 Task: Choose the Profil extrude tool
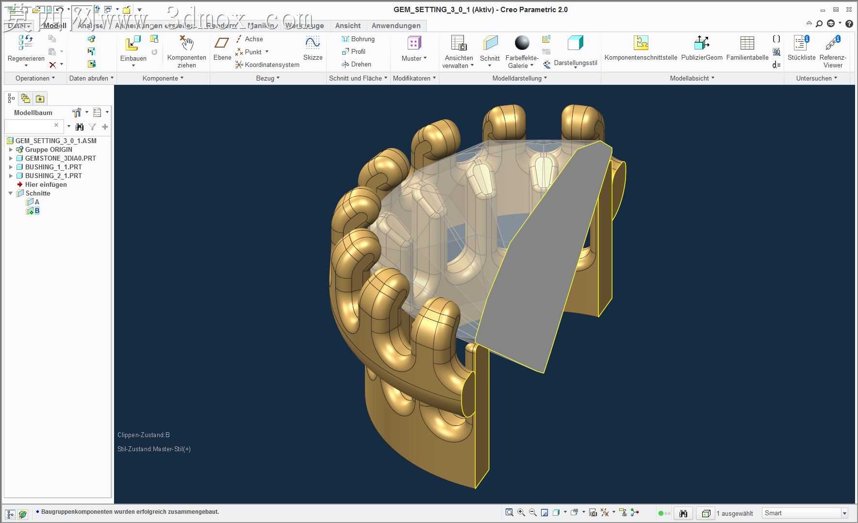coord(354,51)
